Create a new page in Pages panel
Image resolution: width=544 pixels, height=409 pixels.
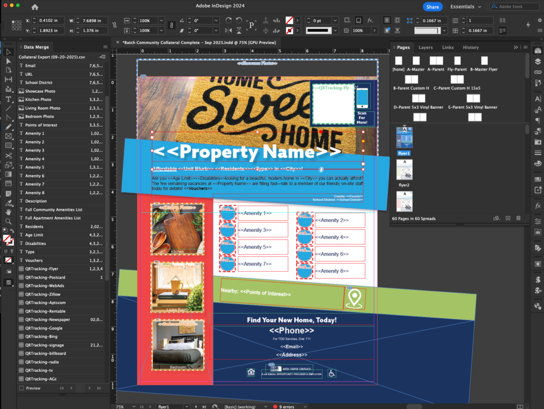click(508, 218)
